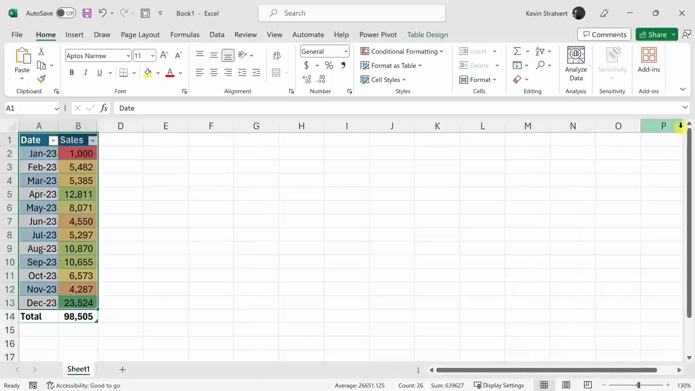The height and width of the screenshot is (391, 695).
Task: Click in the Search box
Action: pyautogui.click(x=352, y=13)
